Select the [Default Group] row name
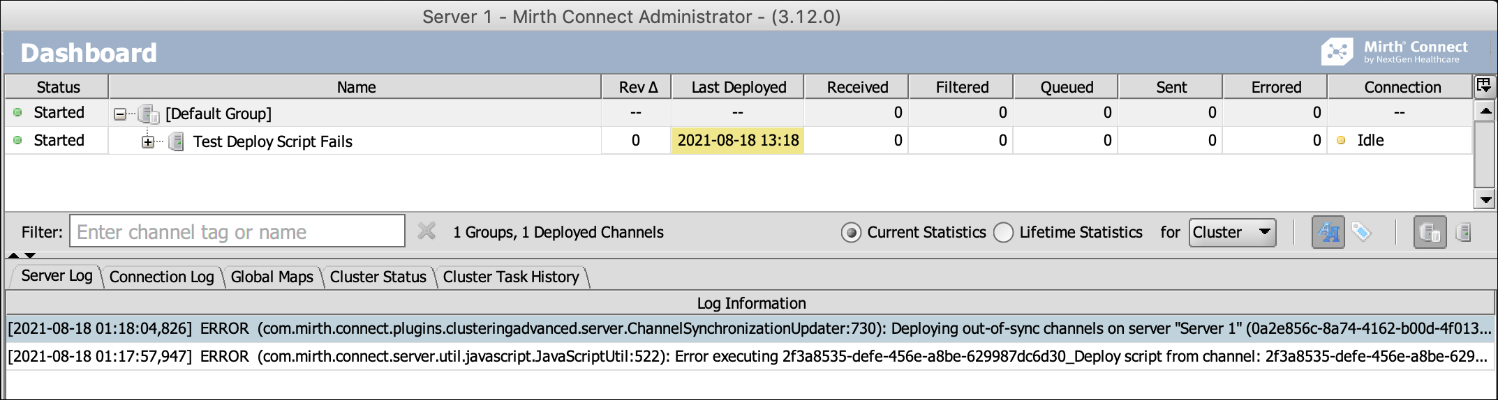This screenshot has height=400, width=1498. 218,114
